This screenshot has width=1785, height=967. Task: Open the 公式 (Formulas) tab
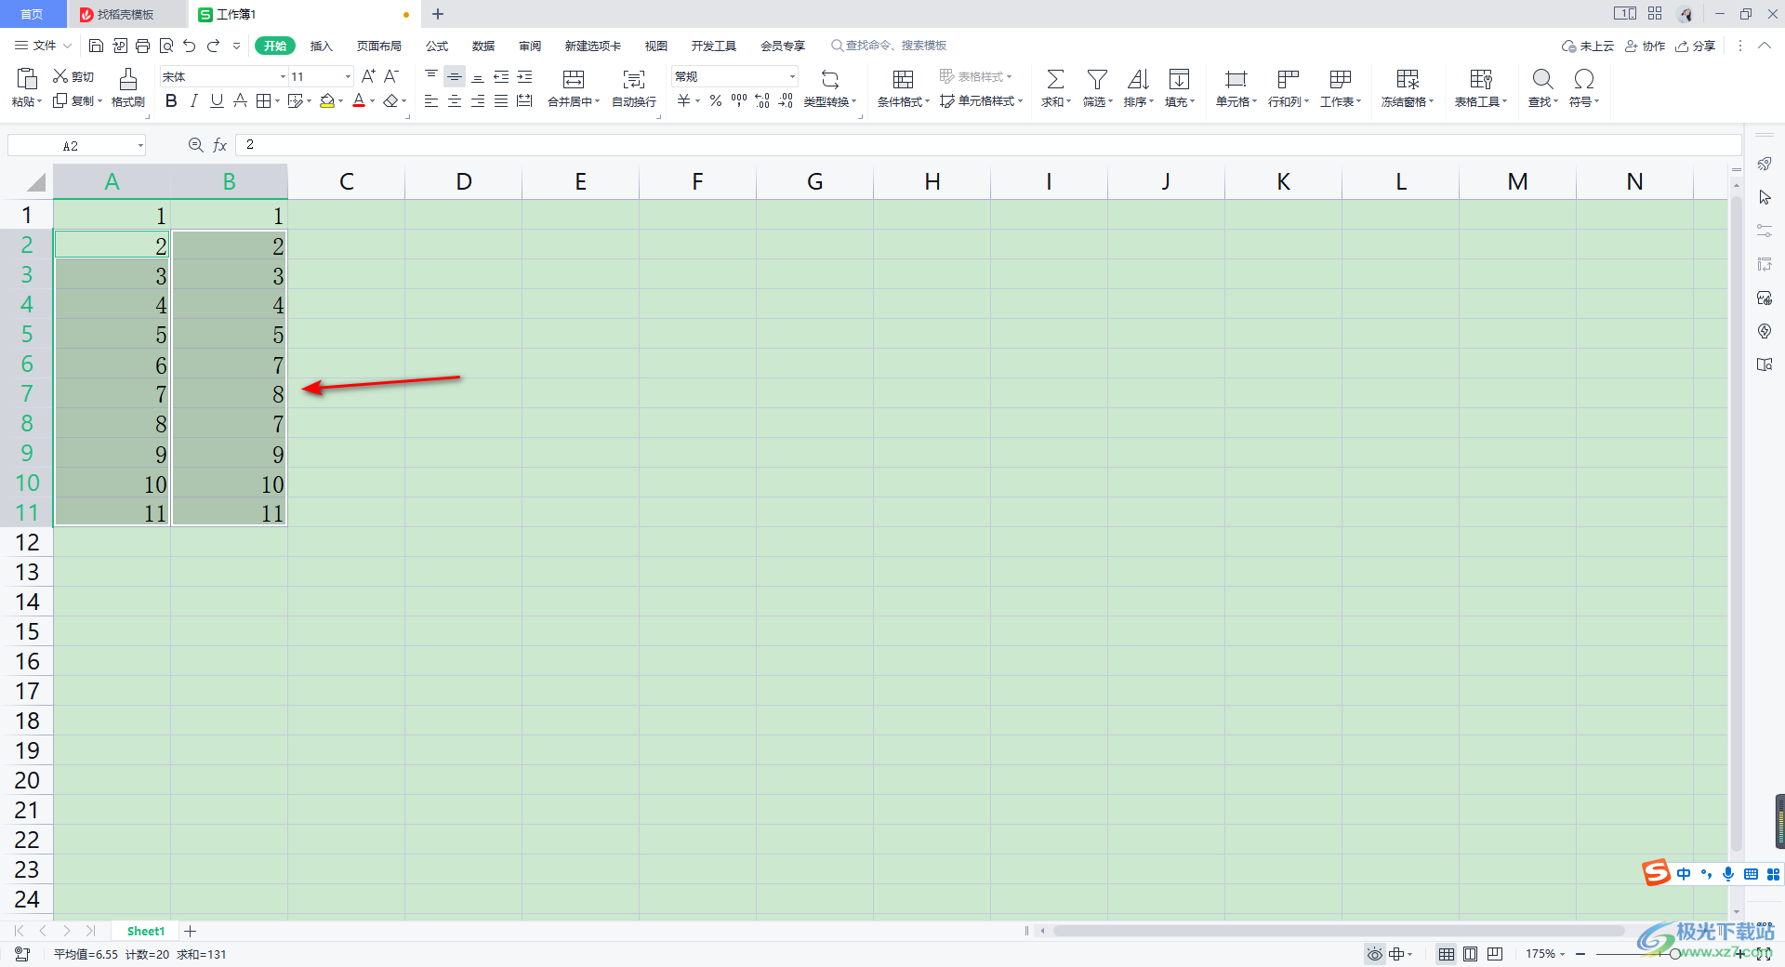pyautogui.click(x=437, y=46)
